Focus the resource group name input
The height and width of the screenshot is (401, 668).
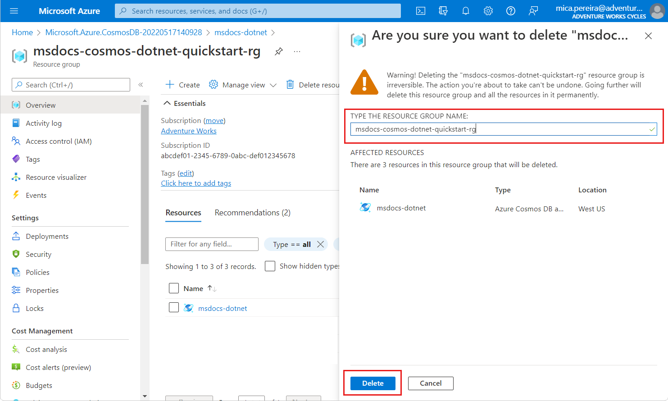tap(504, 129)
